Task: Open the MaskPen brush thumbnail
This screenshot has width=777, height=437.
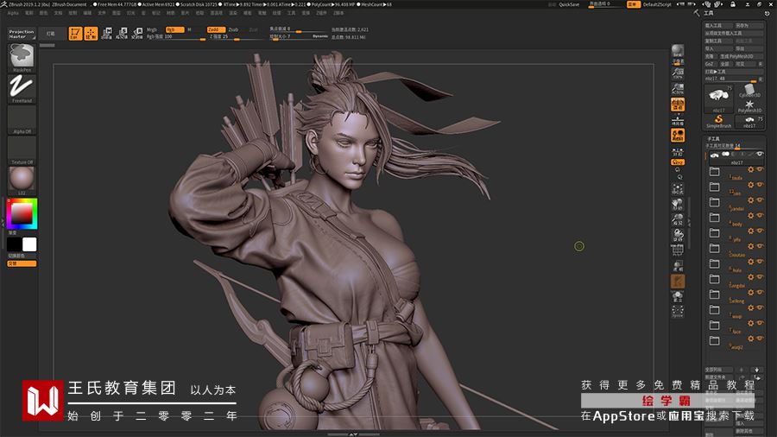Action: 22,57
